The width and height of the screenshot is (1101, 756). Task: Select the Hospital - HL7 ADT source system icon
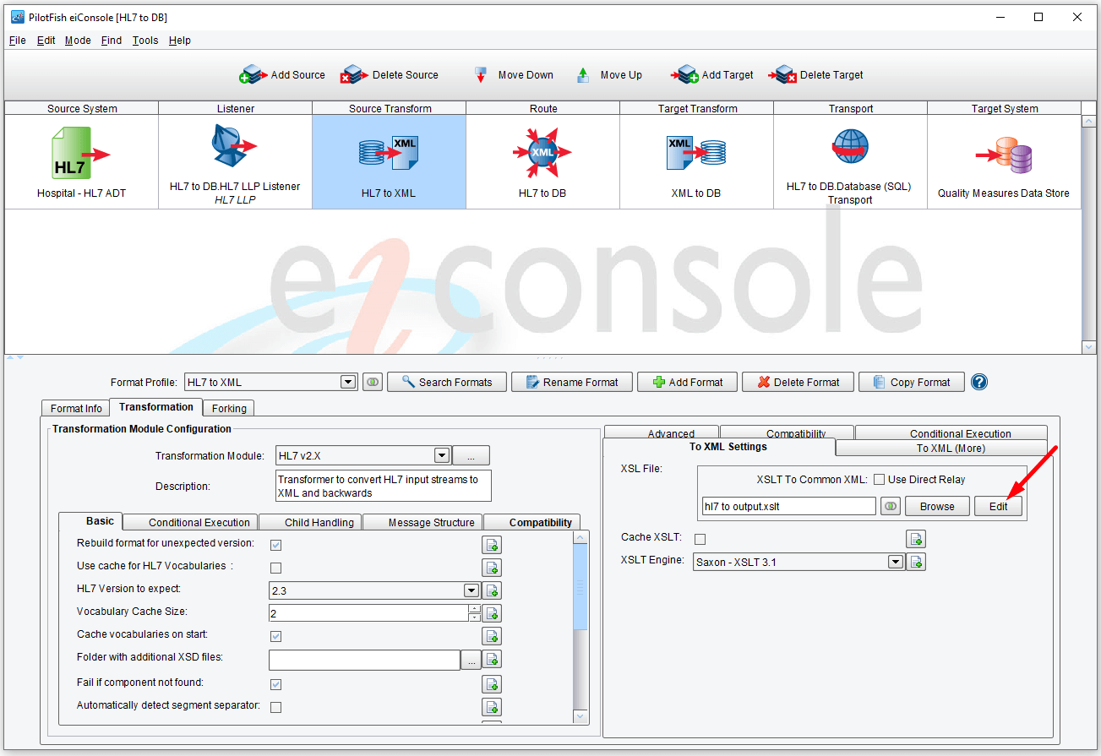coord(81,154)
